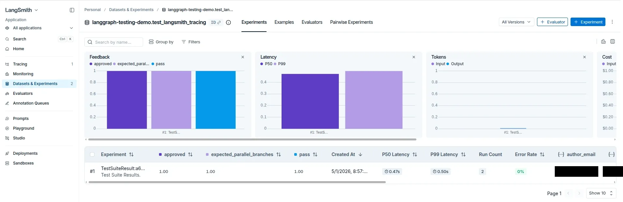Click the 0.50s P99 latency badge
623x202 pixels.
click(x=441, y=171)
